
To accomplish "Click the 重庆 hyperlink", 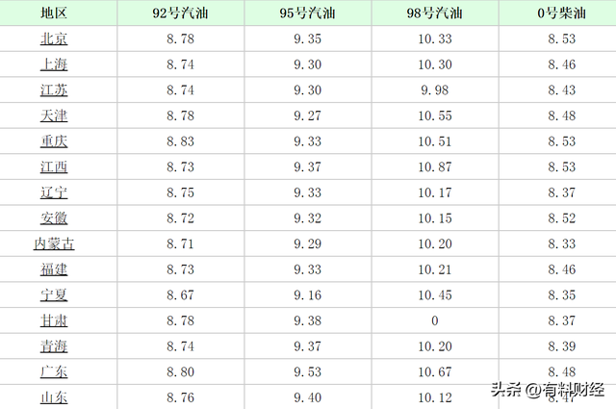I will pyautogui.click(x=54, y=141).
